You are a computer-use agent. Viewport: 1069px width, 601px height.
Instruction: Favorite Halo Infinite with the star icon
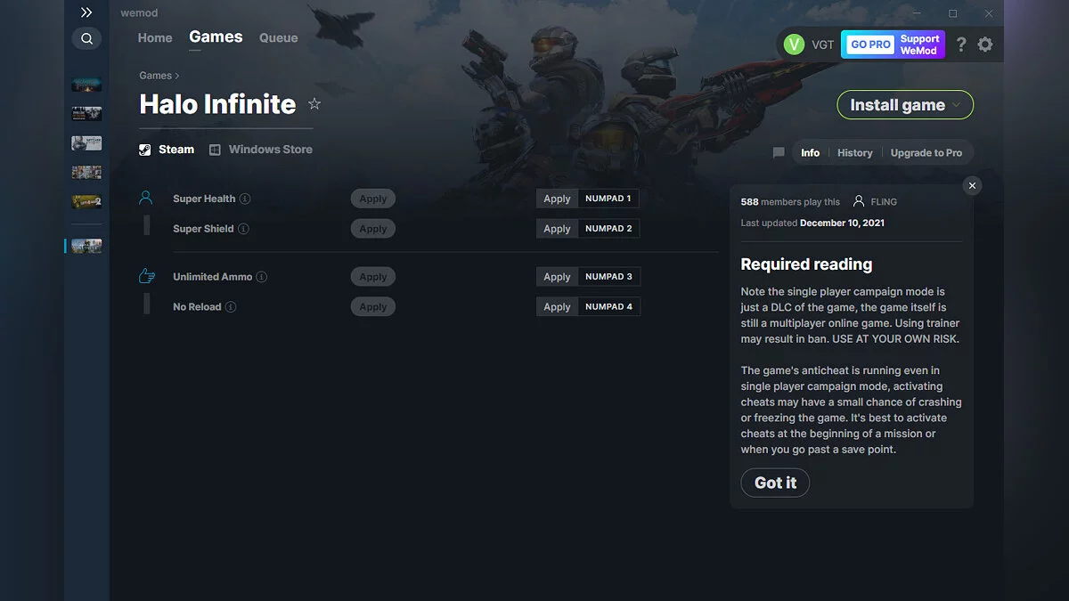(x=314, y=104)
